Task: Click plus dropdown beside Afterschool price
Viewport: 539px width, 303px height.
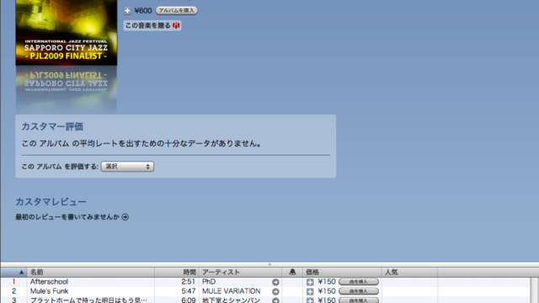Action: pyautogui.click(x=310, y=282)
